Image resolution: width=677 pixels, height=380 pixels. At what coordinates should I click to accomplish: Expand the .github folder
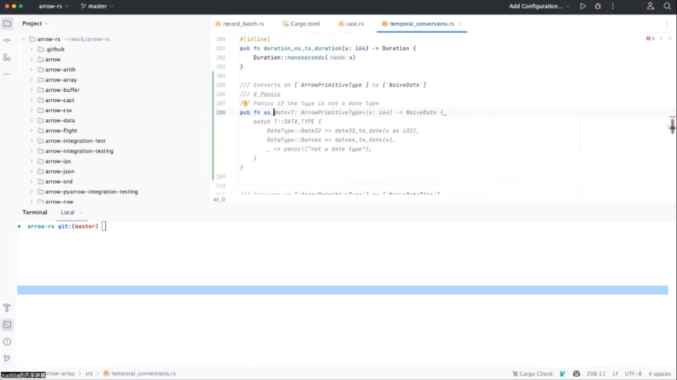[31, 50]
